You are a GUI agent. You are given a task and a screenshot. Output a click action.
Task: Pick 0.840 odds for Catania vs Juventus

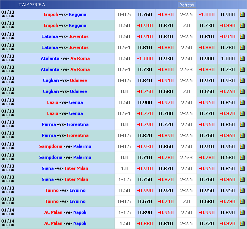point(166,37)
